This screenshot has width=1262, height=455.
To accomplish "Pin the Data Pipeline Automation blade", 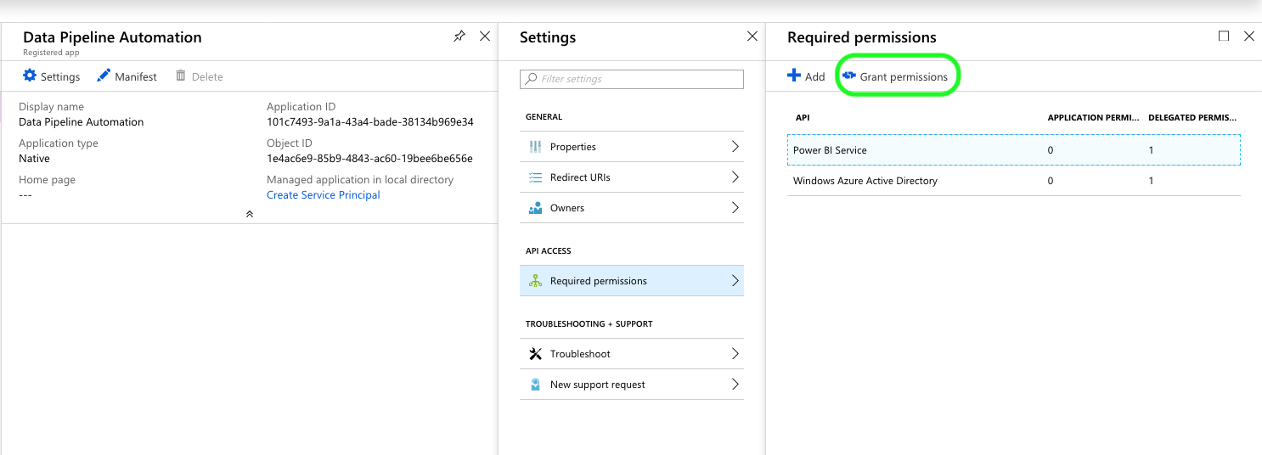I will pyautogui.click(x=459, y=37).
